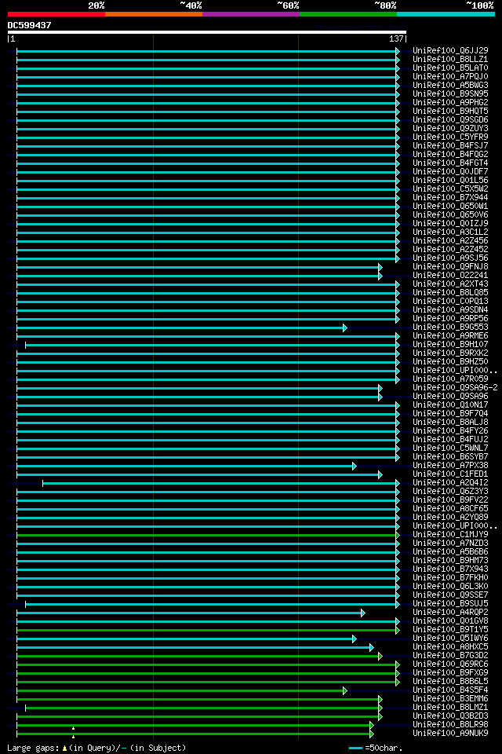Click label UniRef100_A4RQP2

[450, 613]
